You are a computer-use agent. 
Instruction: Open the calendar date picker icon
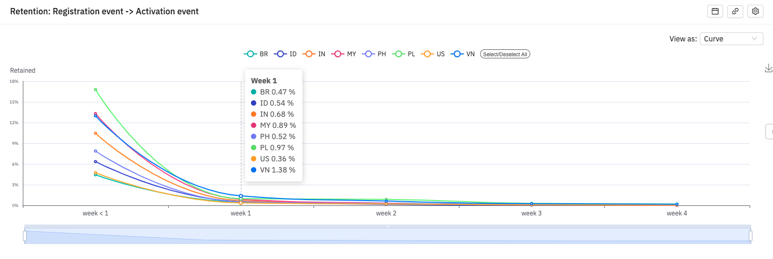tap(715, 11)
